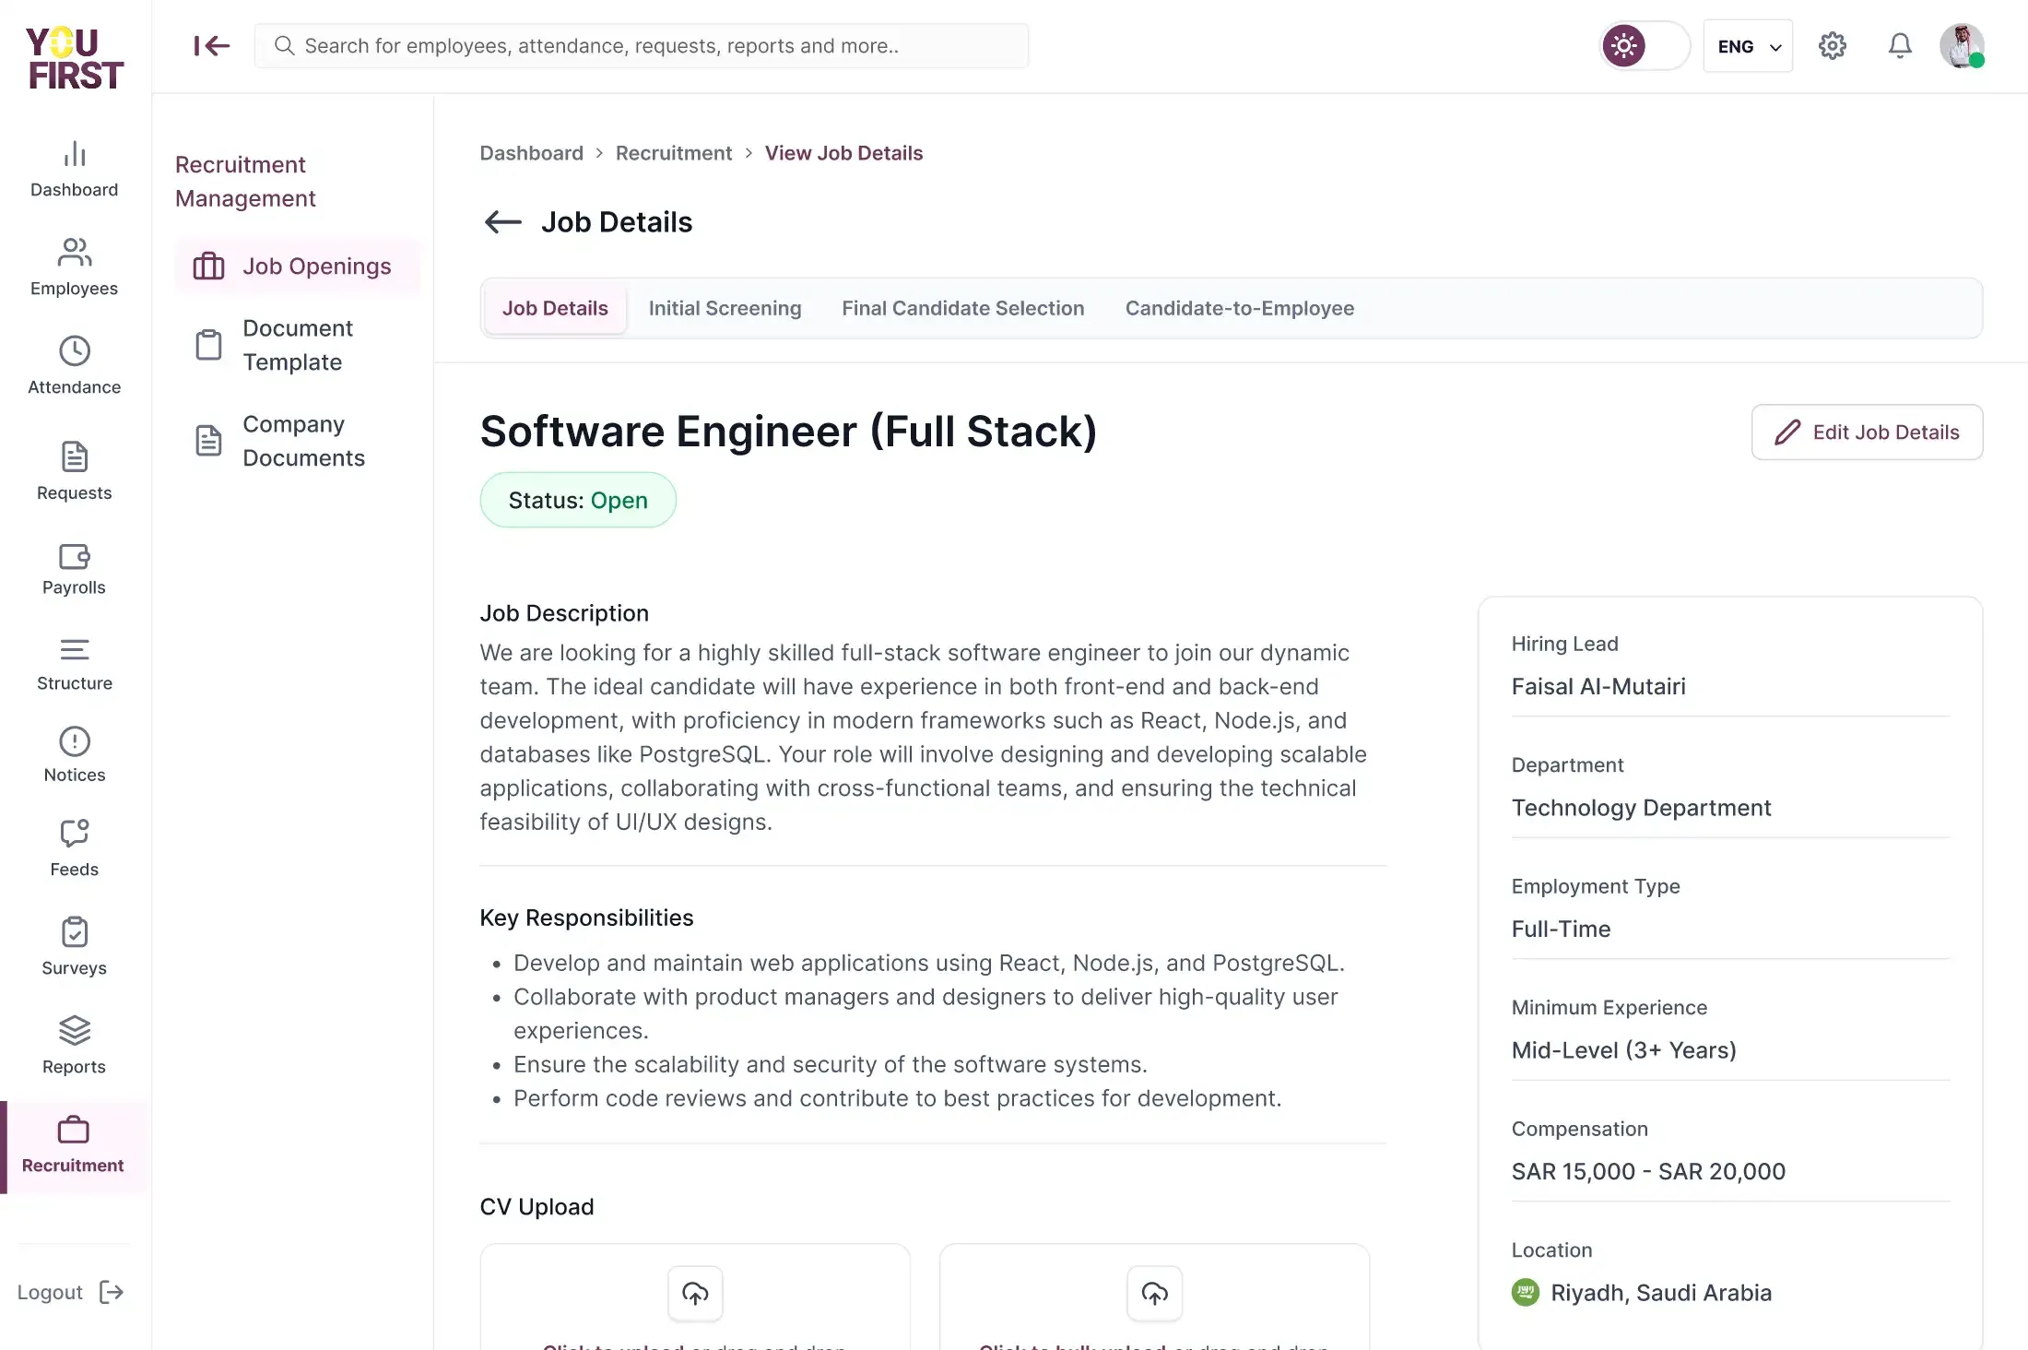Click the Status: Open badge

(578, 500)
